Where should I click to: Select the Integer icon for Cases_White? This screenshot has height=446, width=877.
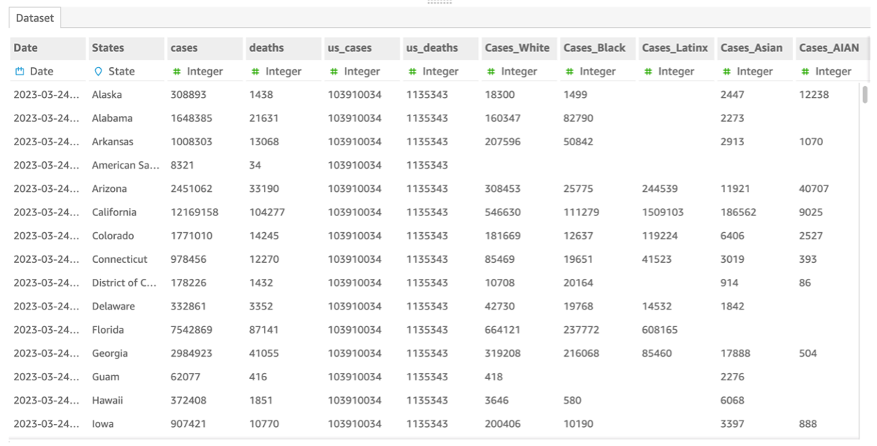(490, 71)
